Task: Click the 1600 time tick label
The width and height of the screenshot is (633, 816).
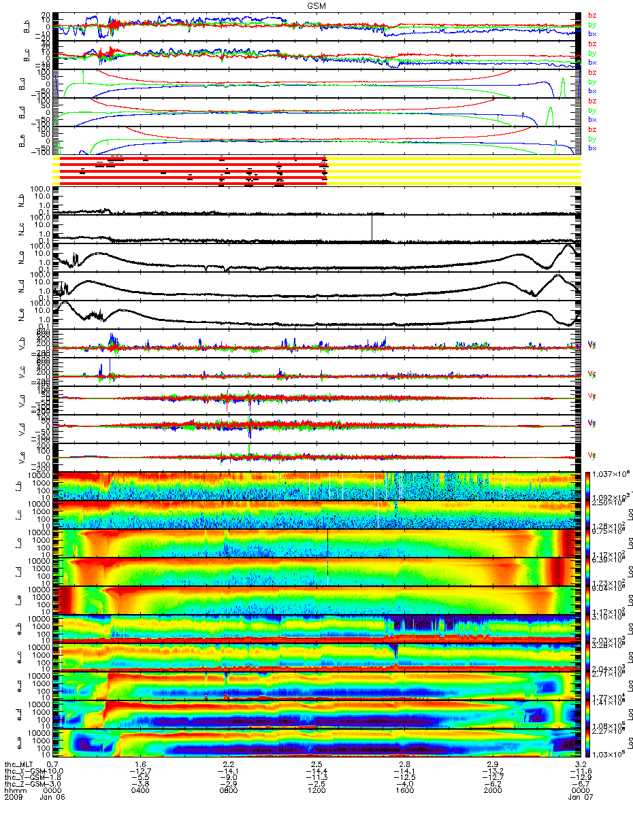Action: 404,791
